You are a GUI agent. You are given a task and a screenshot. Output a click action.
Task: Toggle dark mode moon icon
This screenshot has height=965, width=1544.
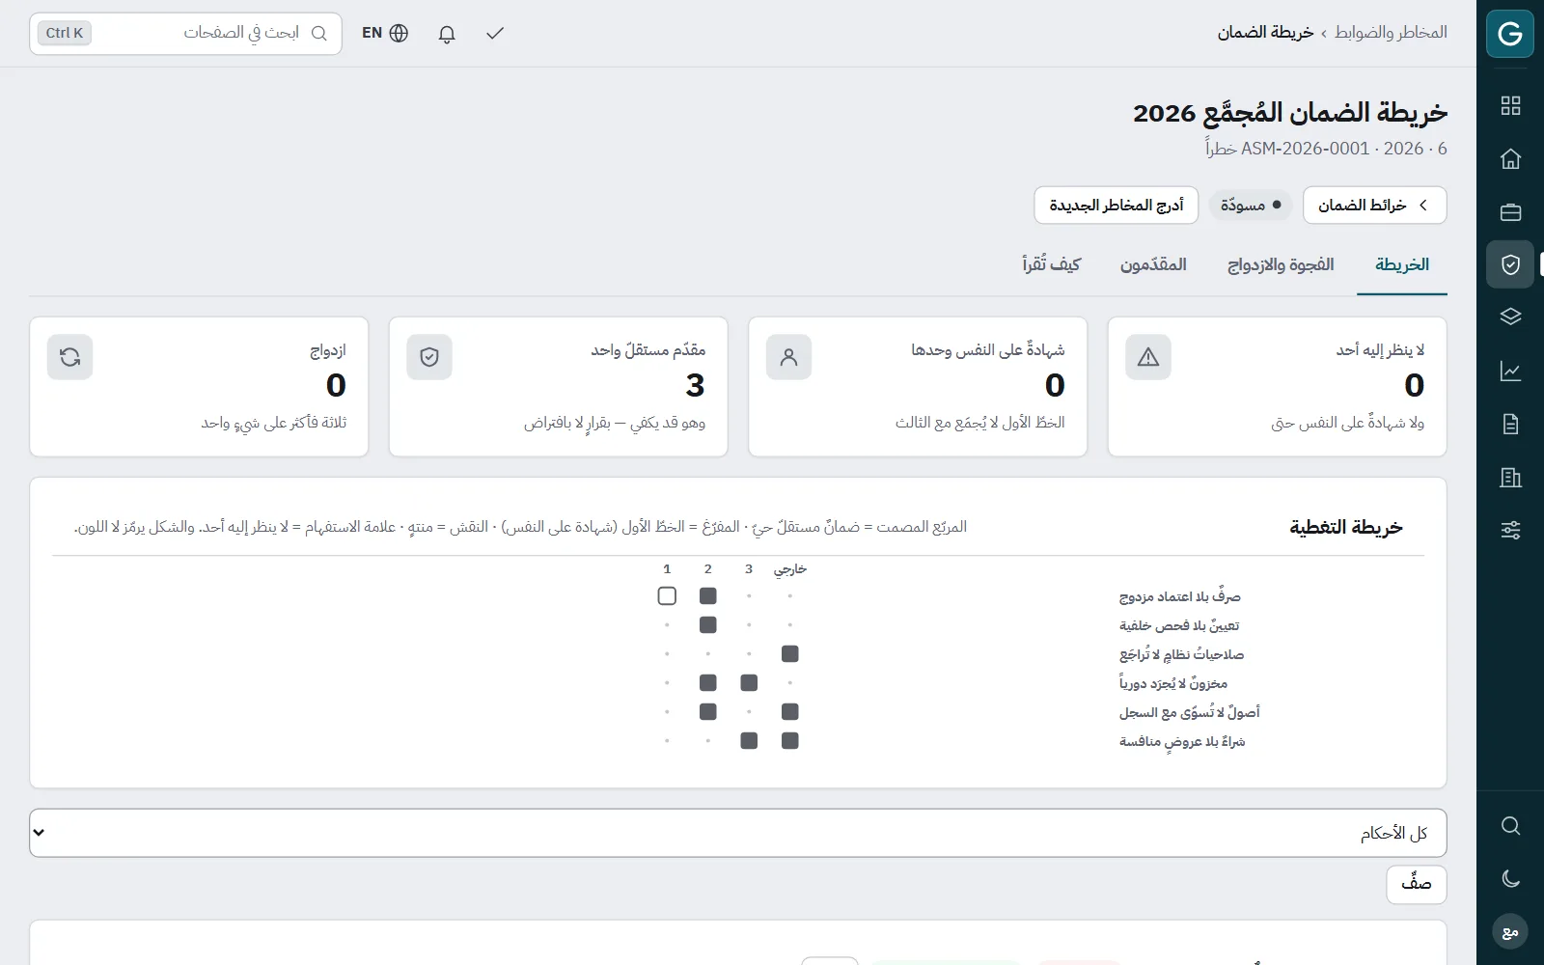tap(1510, 878)
